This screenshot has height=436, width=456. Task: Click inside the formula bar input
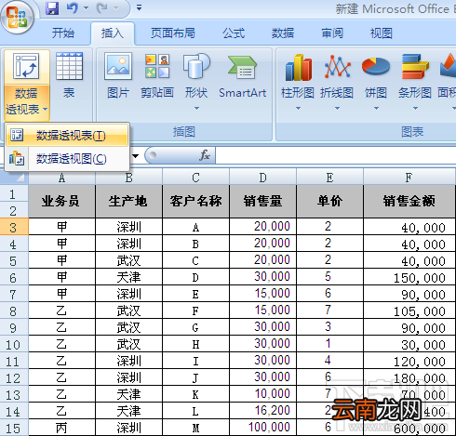click(x=336, y=155)
